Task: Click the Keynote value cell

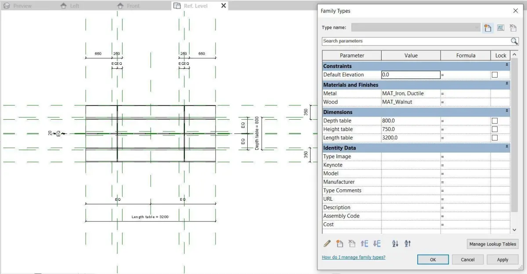Action: click(411, 165)
